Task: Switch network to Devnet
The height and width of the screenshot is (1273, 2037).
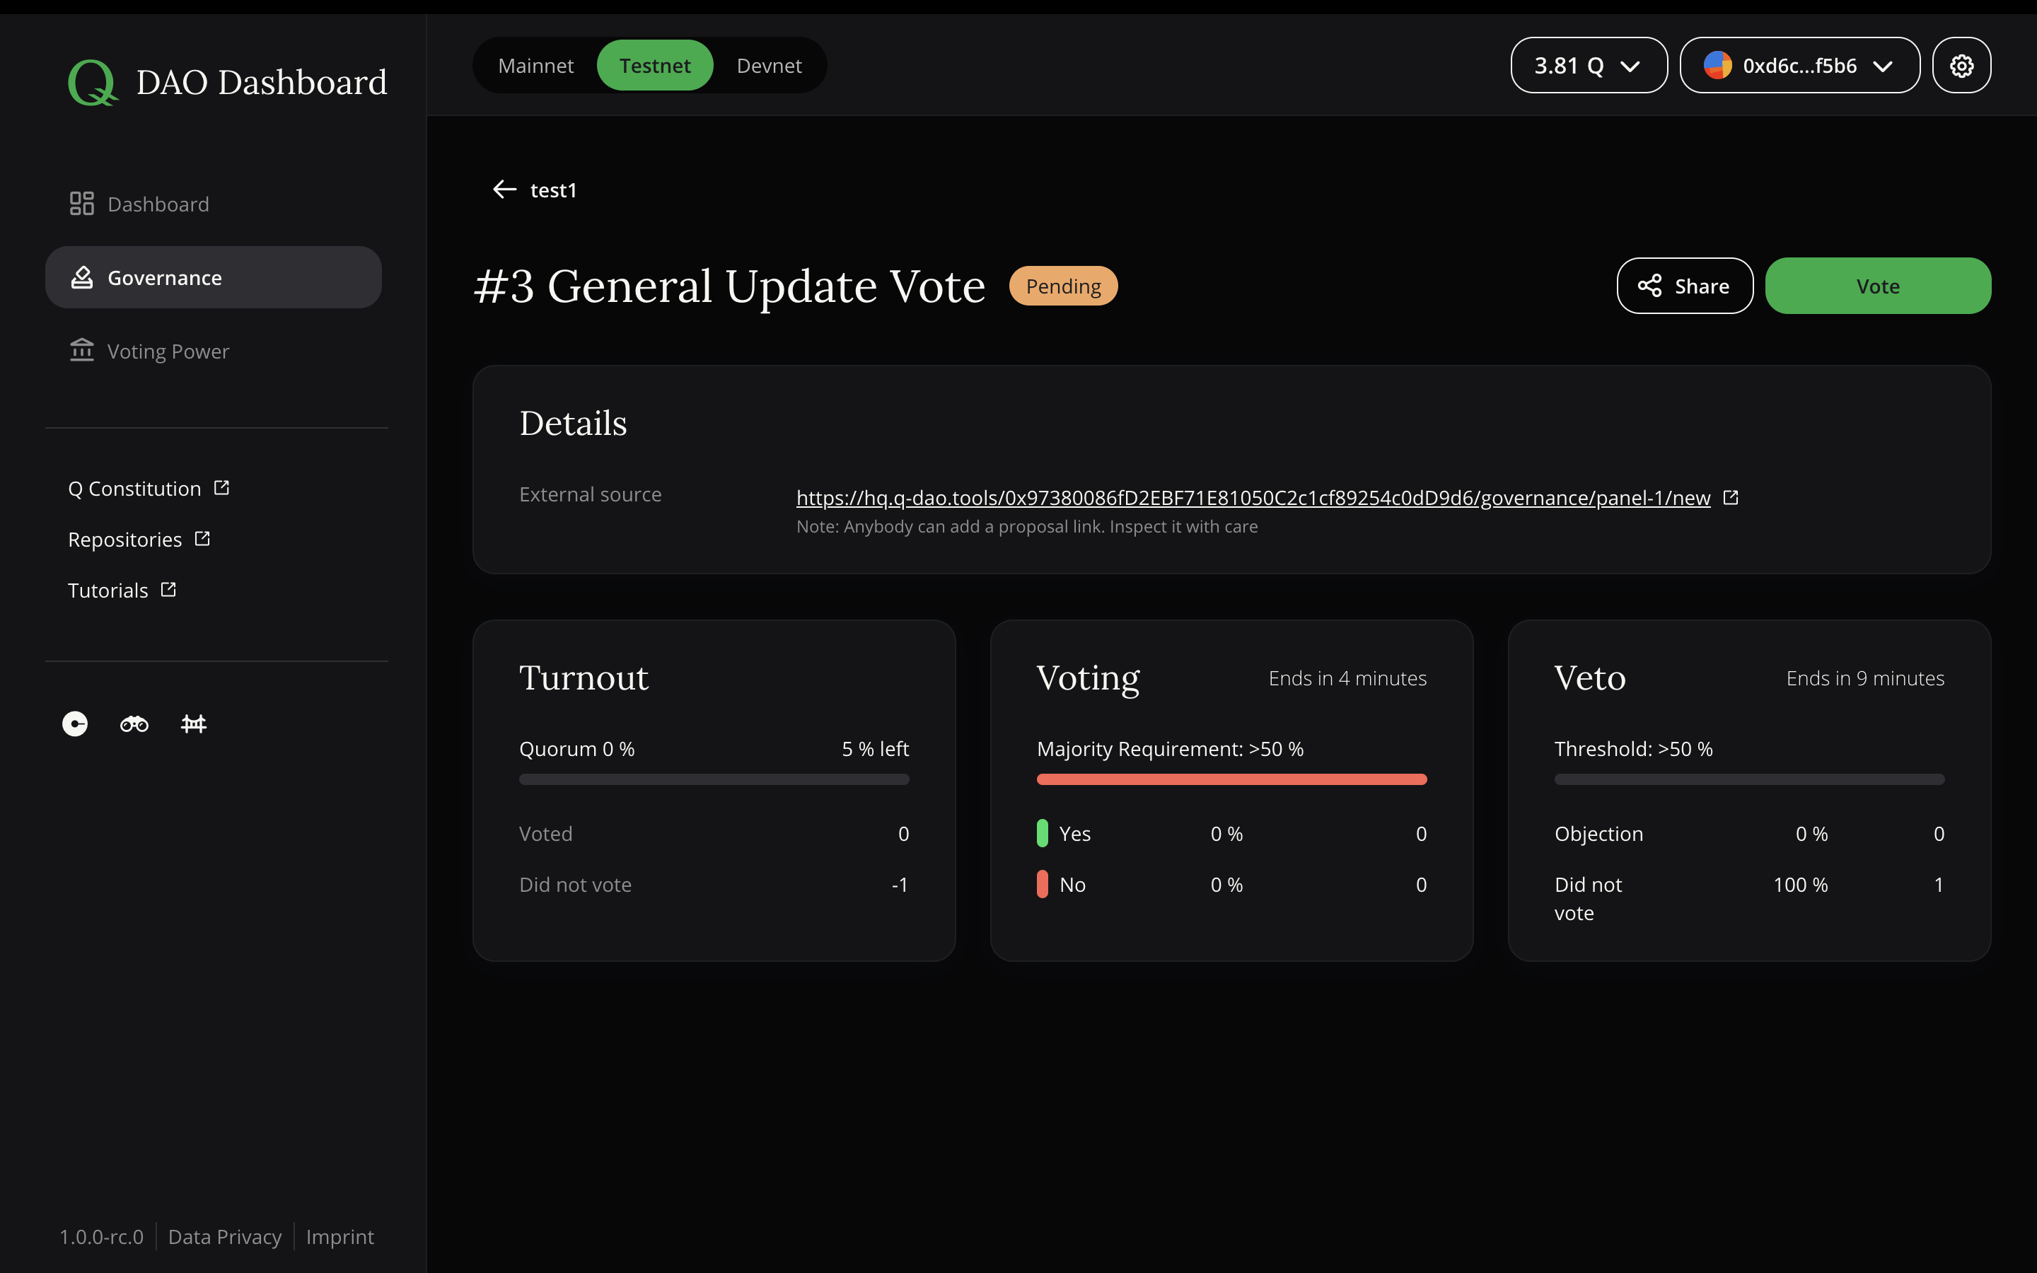Action: click(x=769, y=66)
